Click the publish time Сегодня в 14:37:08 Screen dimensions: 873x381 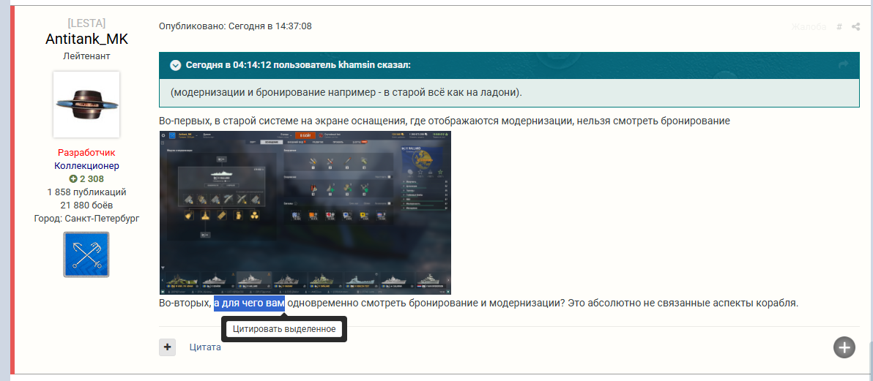coord(270,26)
